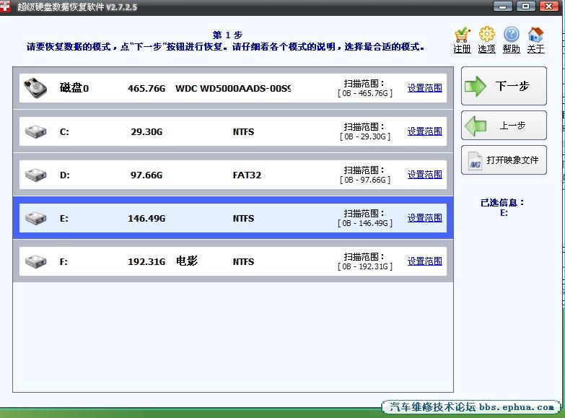
Task: Click the 465.76G size value
Action: pos(146,88)
